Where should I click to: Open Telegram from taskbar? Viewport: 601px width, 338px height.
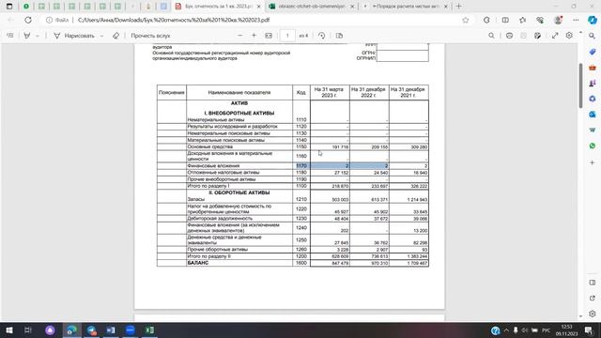pyautogui.click(x=91, y=330)
